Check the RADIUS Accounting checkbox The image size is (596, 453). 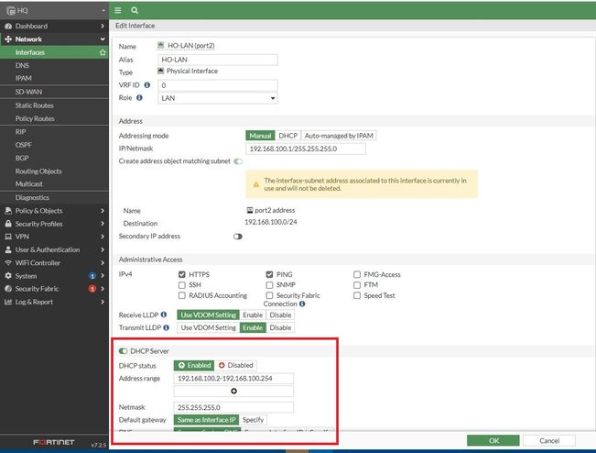(x=181, y=295)
